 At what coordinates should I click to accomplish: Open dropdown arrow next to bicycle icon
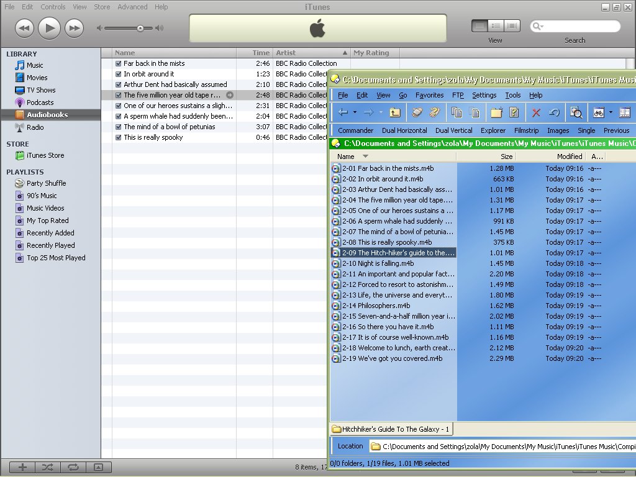(611, 112)
